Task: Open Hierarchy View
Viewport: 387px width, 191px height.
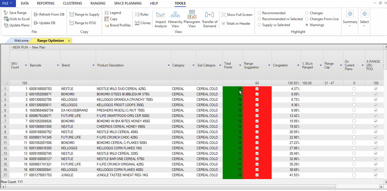Action: point(175,19)
